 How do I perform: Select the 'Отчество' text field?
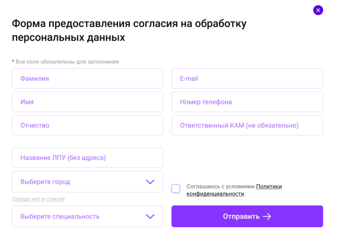point(87,126)
